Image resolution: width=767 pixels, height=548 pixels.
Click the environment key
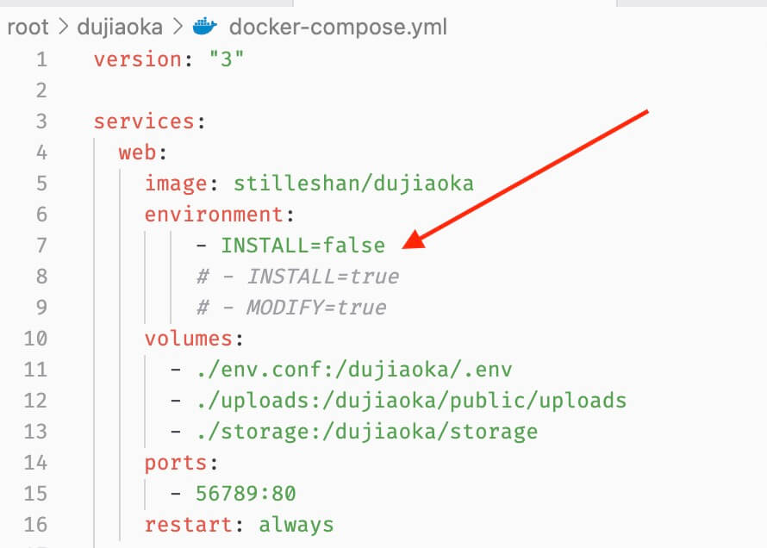tap(213, 215)
